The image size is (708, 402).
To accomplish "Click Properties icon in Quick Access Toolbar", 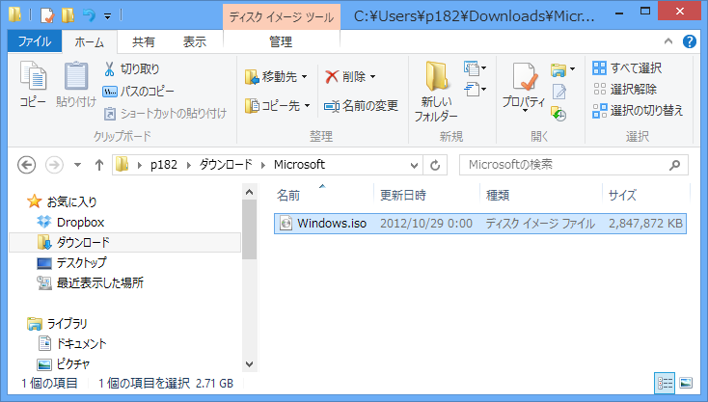I will point(47,15).
